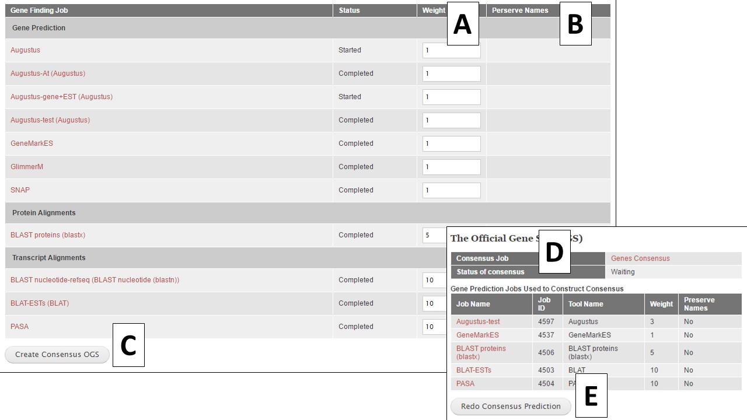Click the Gene Finding Job column header
Viewport: 747px width, 420px height.
pos(39,10)
